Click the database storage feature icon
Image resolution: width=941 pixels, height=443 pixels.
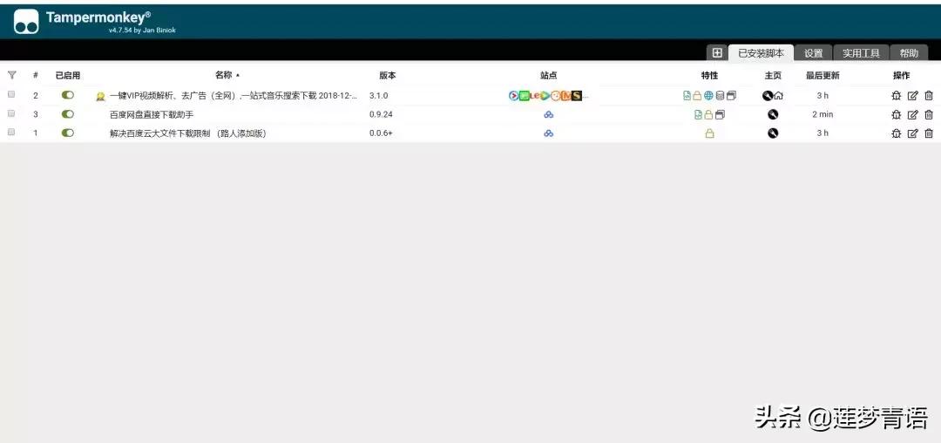point(721,95)
